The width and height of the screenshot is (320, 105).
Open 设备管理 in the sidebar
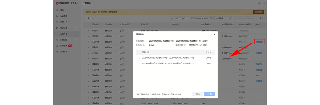click(64, 16)
